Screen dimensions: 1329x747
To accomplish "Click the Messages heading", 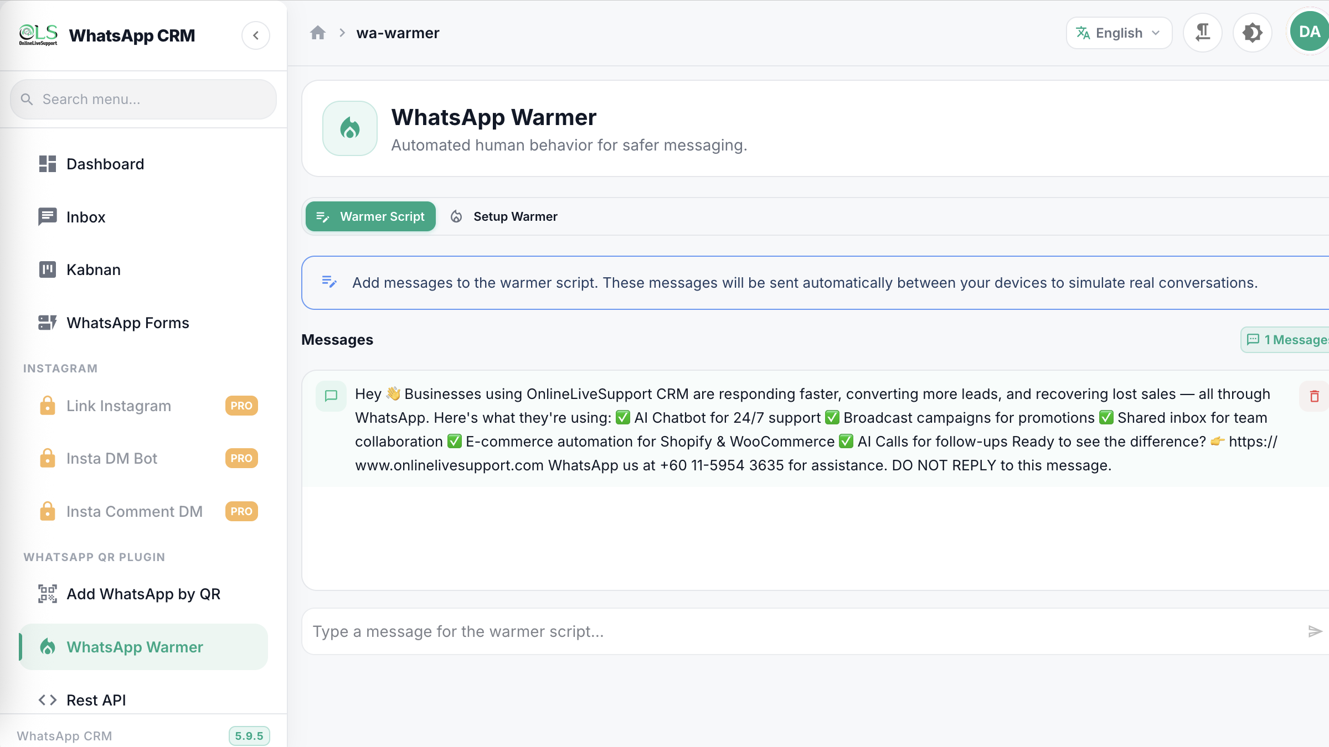I will click(337, 340).
